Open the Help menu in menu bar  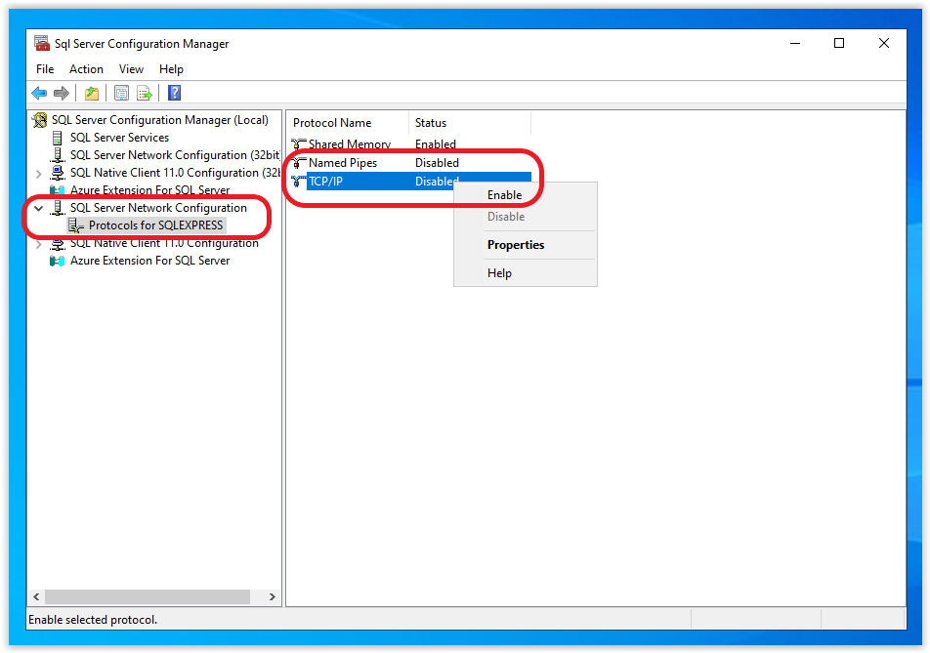tap(171, 69)
